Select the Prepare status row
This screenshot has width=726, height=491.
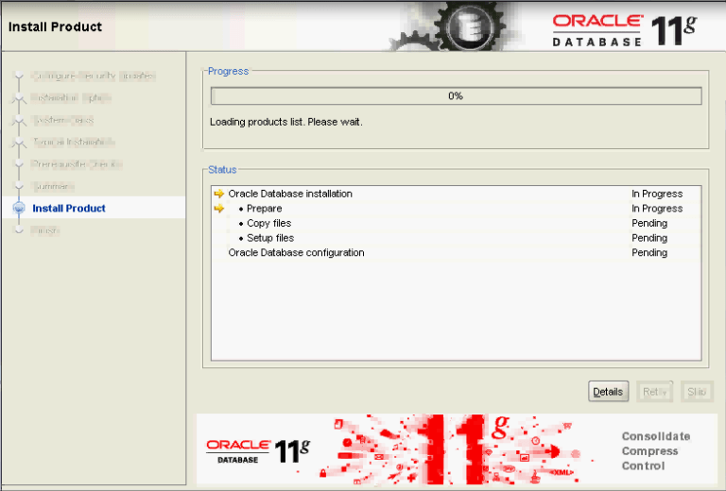[456, 209]
